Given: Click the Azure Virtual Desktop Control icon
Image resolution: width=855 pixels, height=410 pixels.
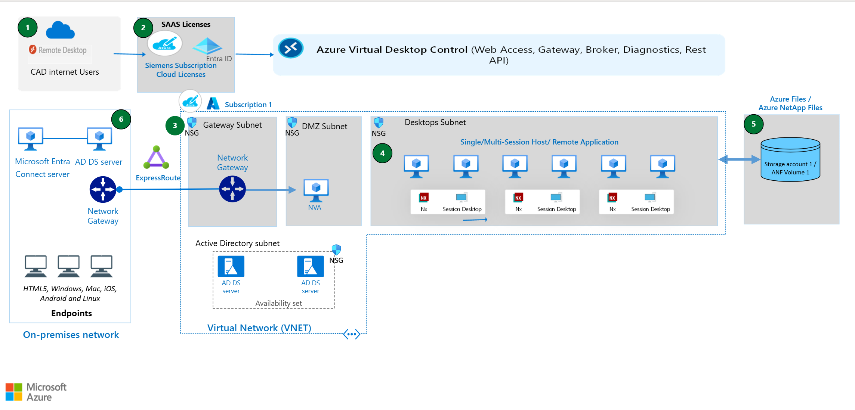Looking at the screenshot, I should pos(291,48).
